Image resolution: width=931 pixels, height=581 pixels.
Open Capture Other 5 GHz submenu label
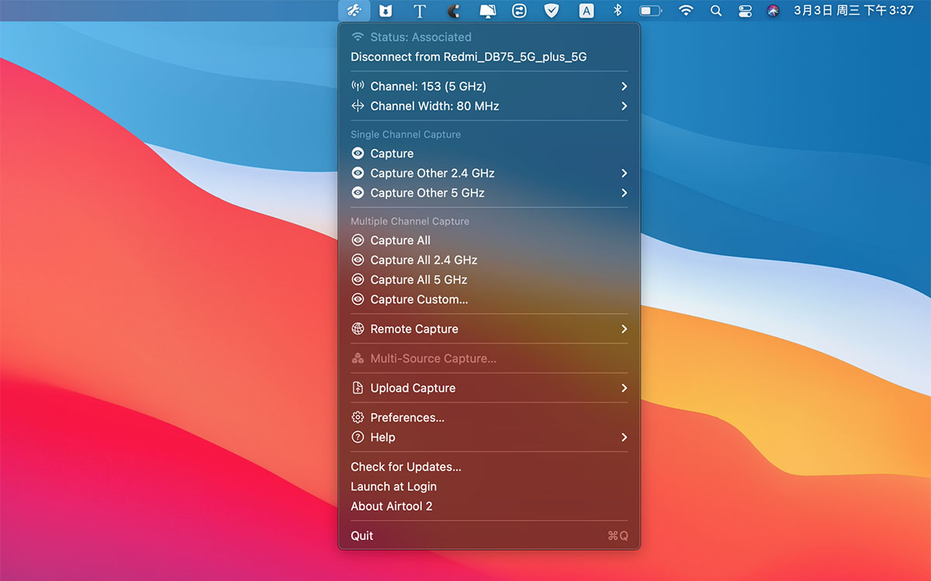(x=427, y=193)
